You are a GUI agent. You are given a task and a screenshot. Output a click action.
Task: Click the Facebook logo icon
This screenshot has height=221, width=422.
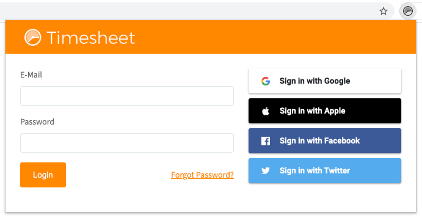coord(266,141)
